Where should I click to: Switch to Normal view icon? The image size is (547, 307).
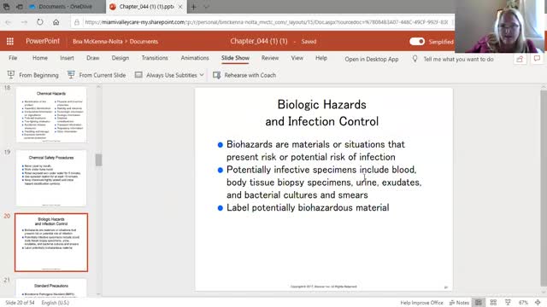[x=479, y=303]
